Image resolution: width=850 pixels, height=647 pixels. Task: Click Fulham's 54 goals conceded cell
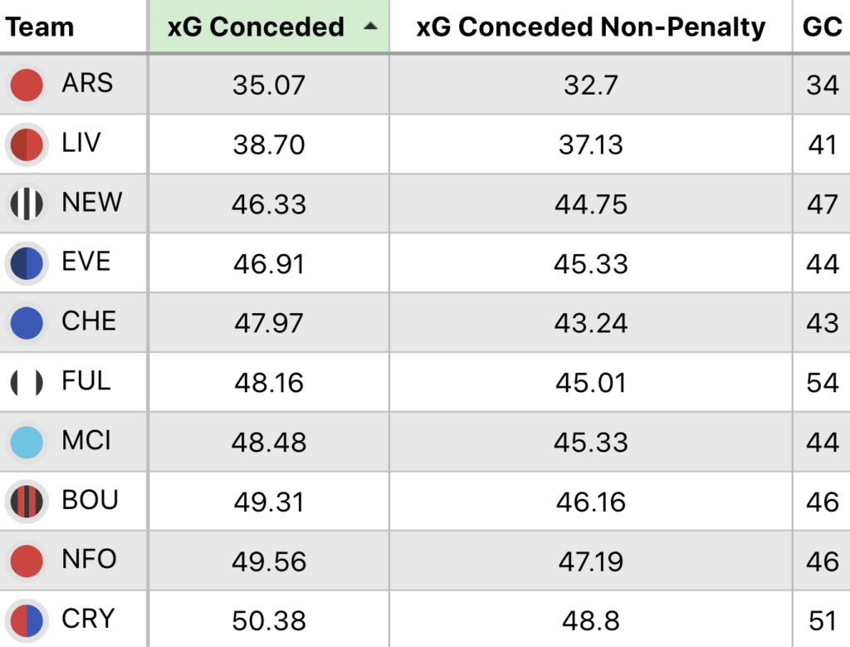(x=822, y=383)
